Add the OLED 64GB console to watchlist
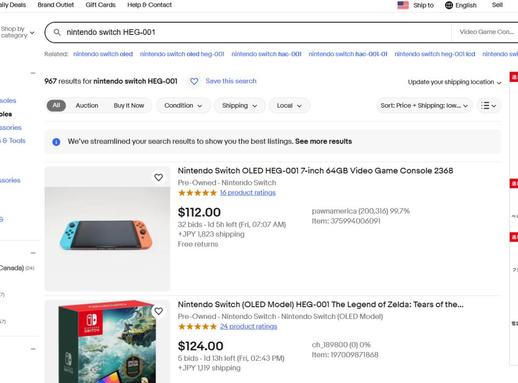This screenshot has width=518, height=383. tap(159, 177)
